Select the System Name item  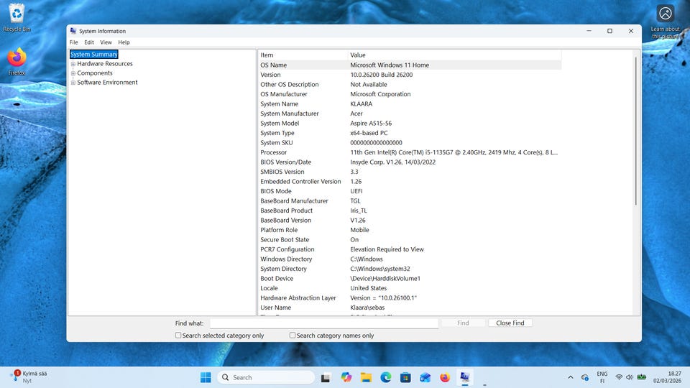point(279,103)
